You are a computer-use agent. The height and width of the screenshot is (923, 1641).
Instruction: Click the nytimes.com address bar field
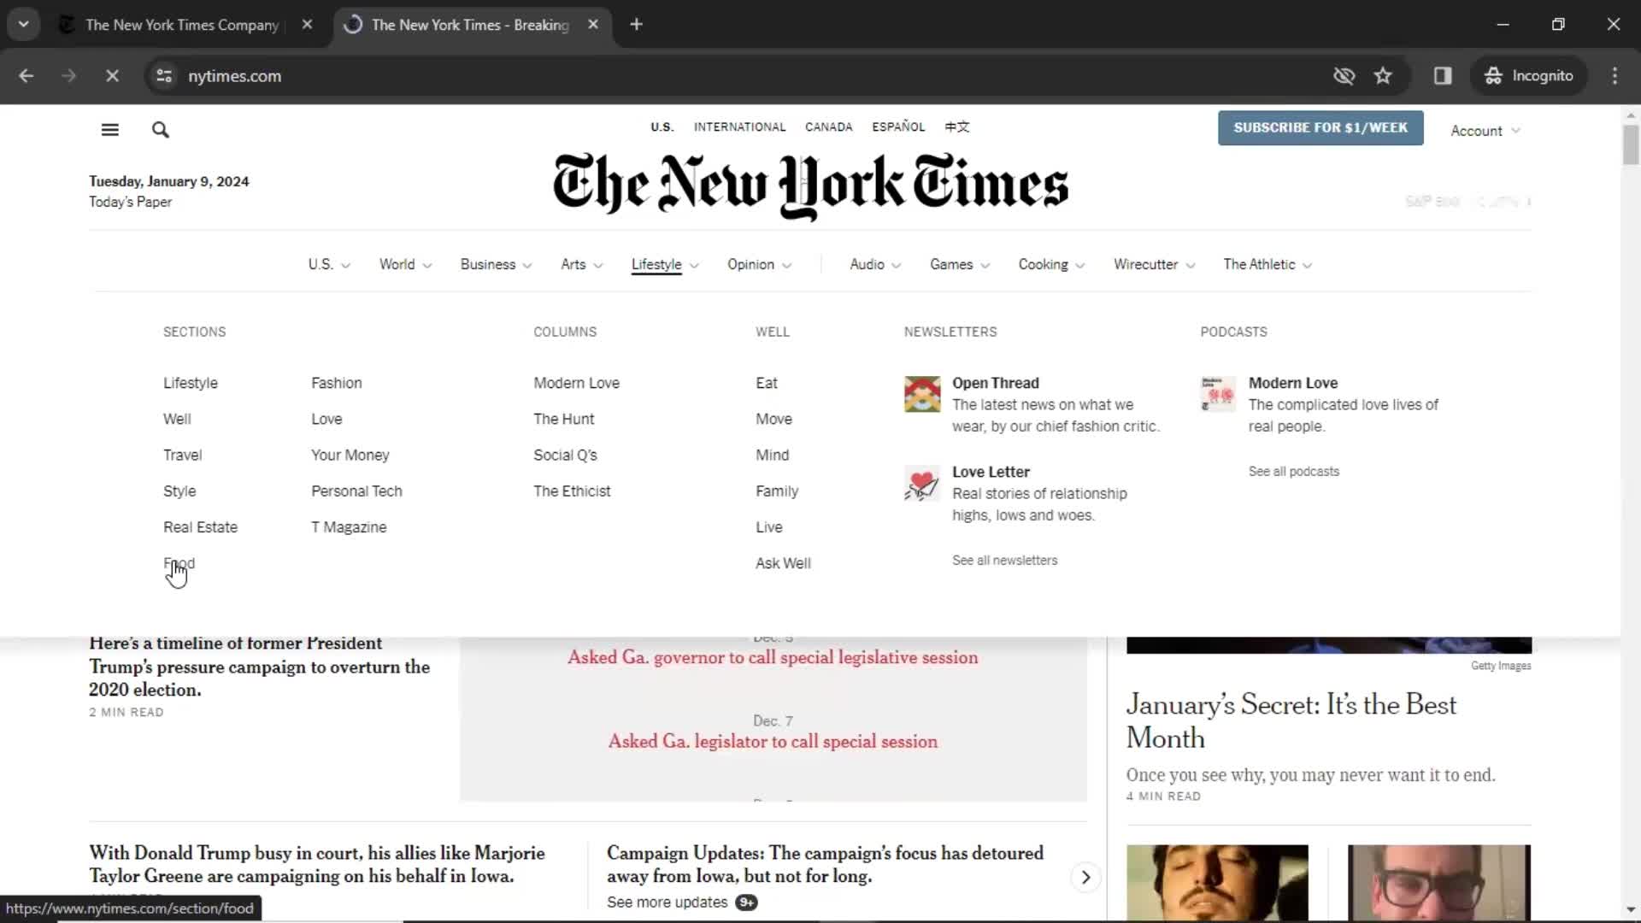coord(234,75)
